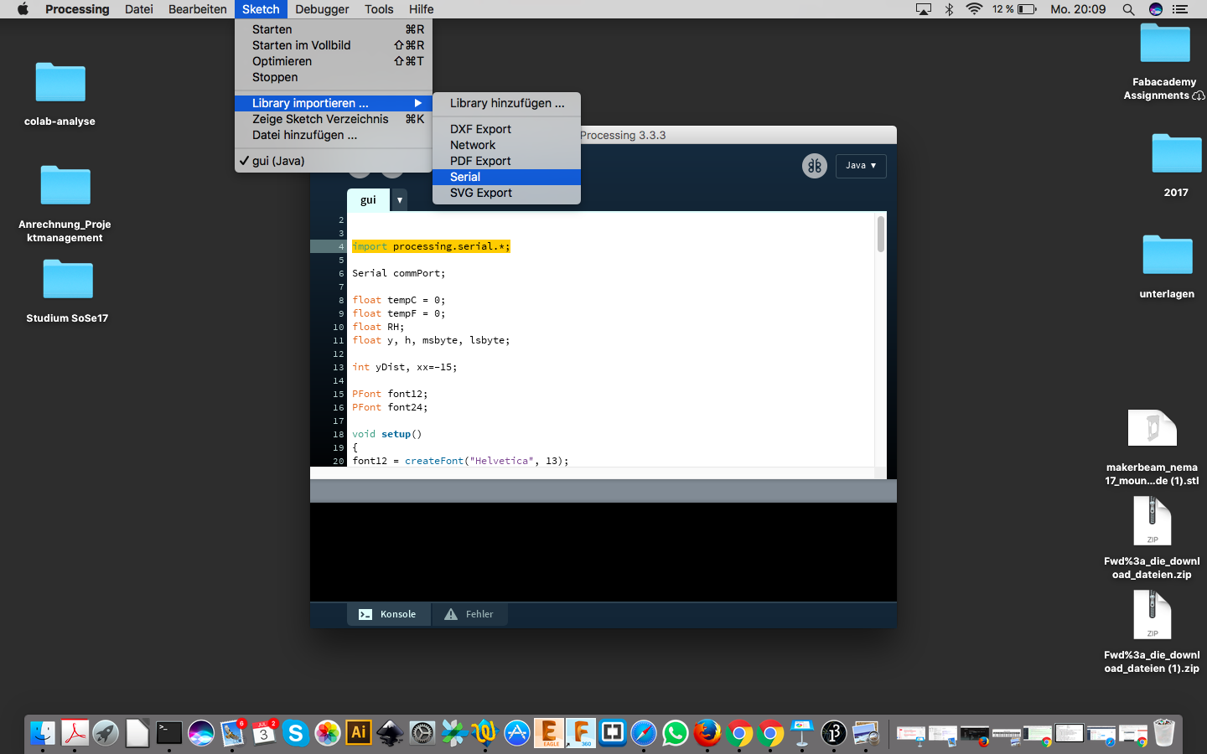Click the editor vertical scrollbar
This screenshot has width=1207, height=754.
pyautogui.click(x=880, y=234)
